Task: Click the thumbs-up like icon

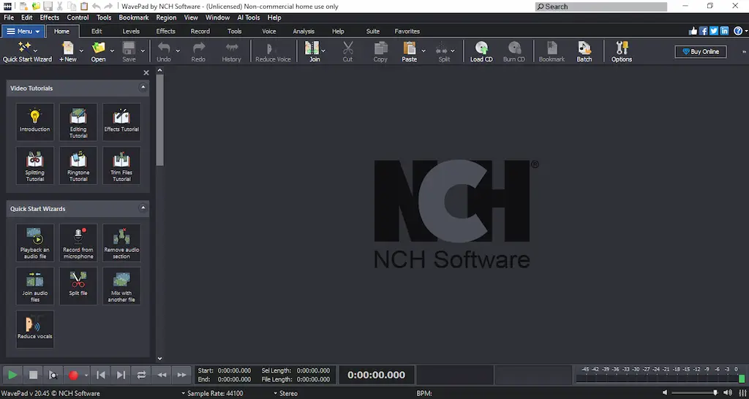Action: pyautogui.click(x=693, y=31)
